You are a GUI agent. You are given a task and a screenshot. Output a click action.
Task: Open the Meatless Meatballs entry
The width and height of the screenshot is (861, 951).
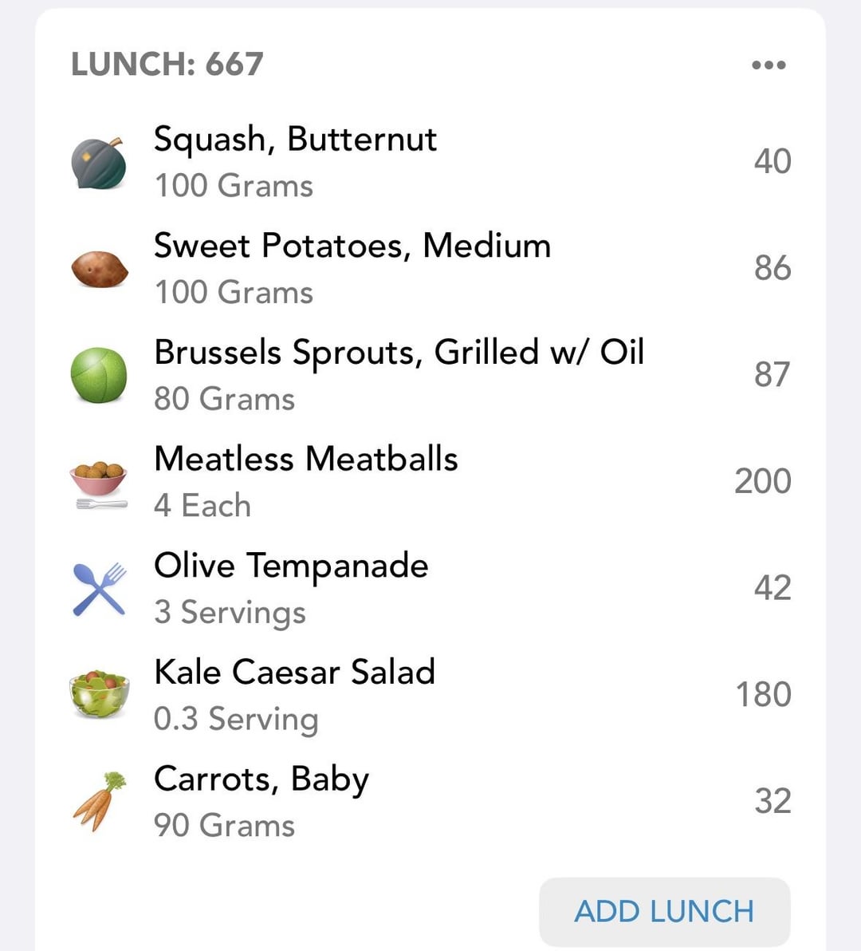point(305,459)
